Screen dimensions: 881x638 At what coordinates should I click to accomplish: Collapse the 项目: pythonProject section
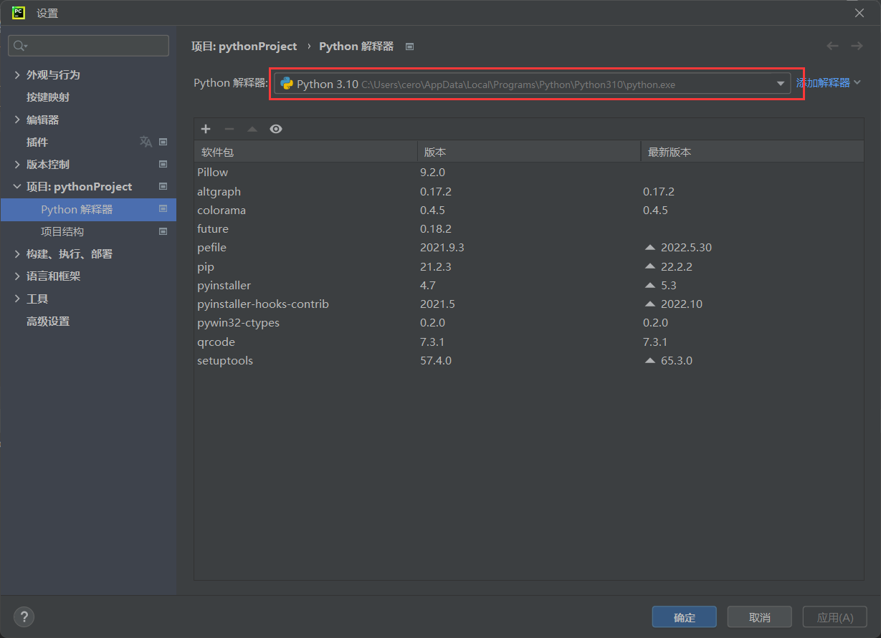coord(18,186)
